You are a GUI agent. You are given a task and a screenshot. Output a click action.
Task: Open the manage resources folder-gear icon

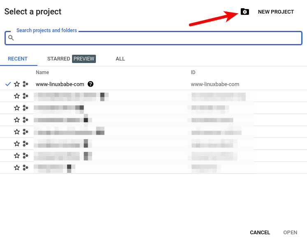coord(244,12)
